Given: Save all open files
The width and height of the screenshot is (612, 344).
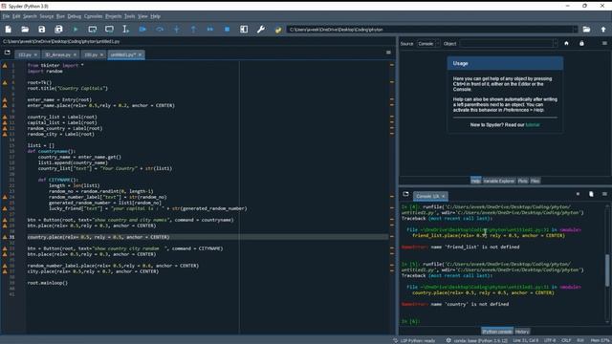Looking at the screenshot, I should point(58,30).
